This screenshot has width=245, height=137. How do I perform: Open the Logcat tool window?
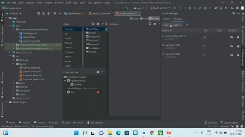[54, 123]
